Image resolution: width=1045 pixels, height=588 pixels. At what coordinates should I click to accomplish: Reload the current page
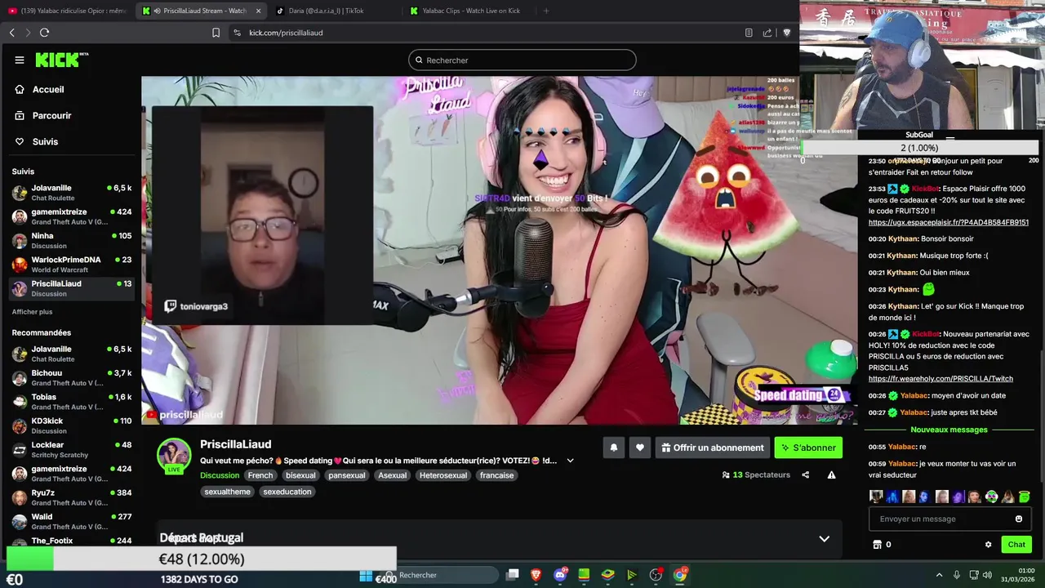44,33
